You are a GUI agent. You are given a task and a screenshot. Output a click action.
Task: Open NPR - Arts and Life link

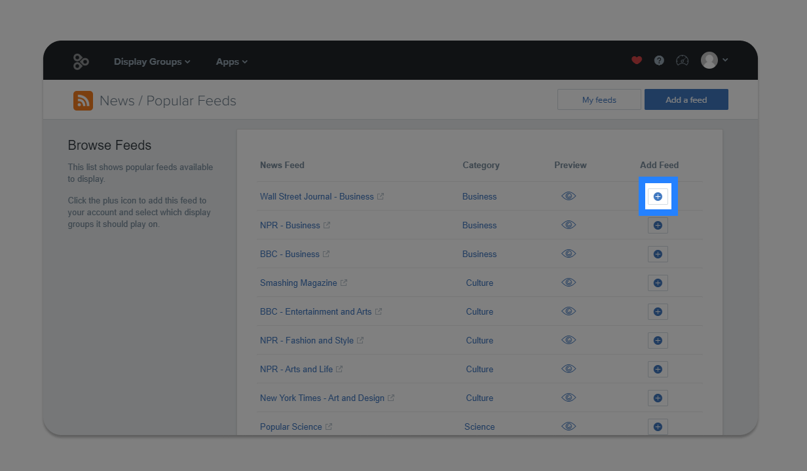coord(296,369)
